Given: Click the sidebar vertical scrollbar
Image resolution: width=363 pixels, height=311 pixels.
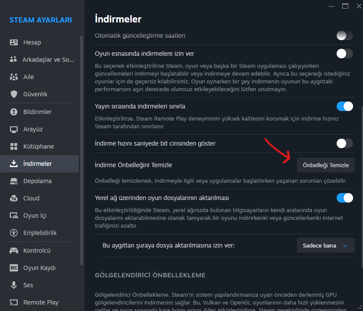Looking at the screenshot, I should point(82,150).
